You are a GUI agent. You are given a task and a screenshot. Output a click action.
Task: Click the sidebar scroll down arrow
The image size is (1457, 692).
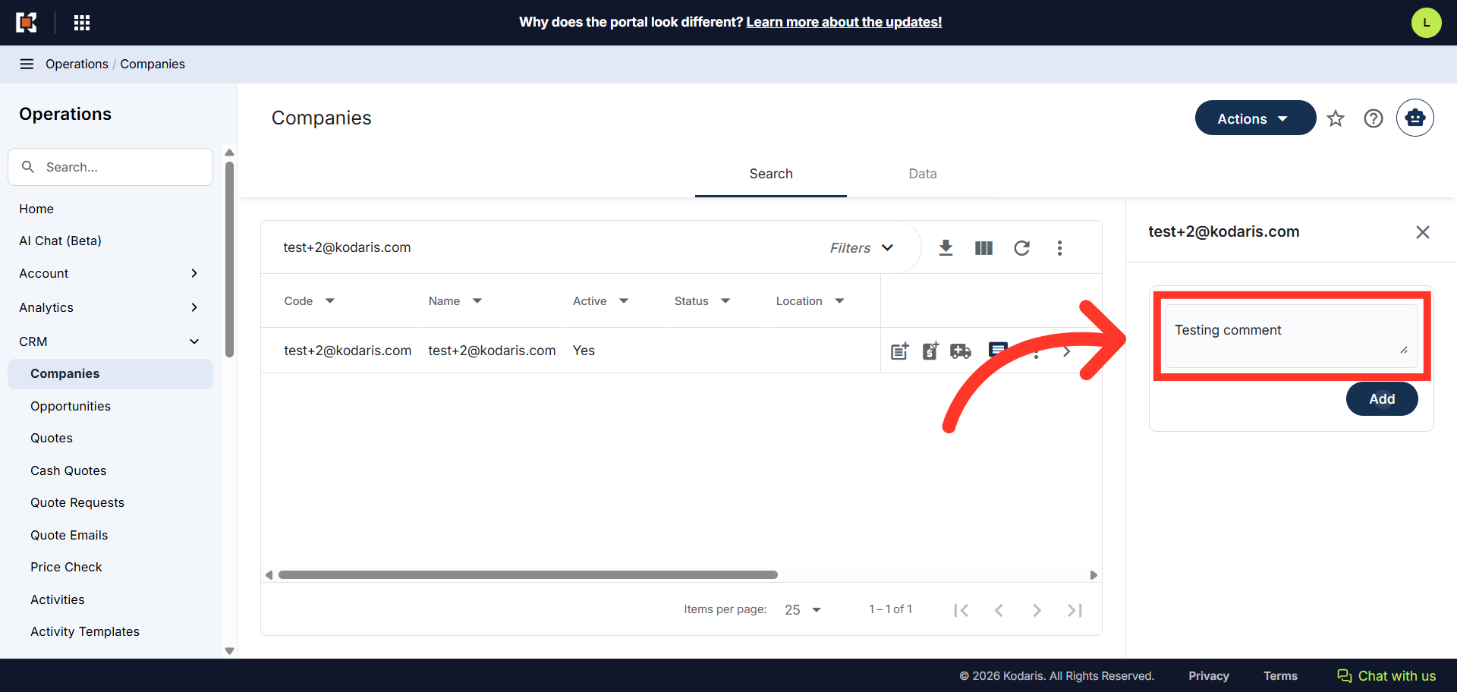pyautogui.click(x=229, y=651)
